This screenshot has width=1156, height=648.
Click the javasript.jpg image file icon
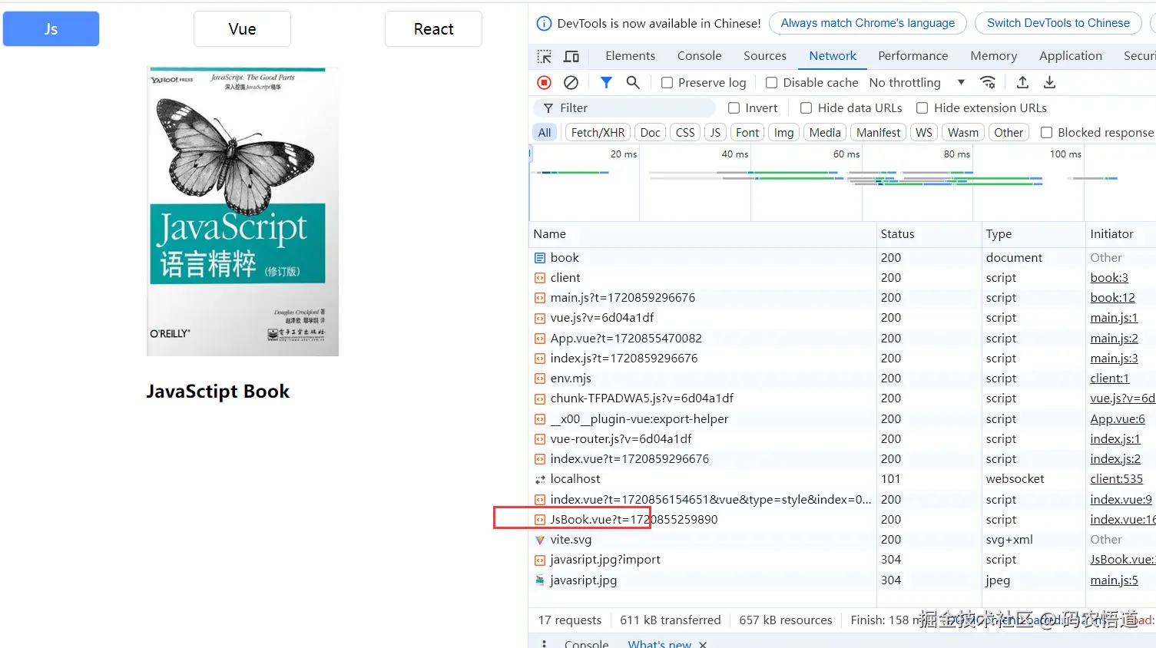(x=540, y=580)
